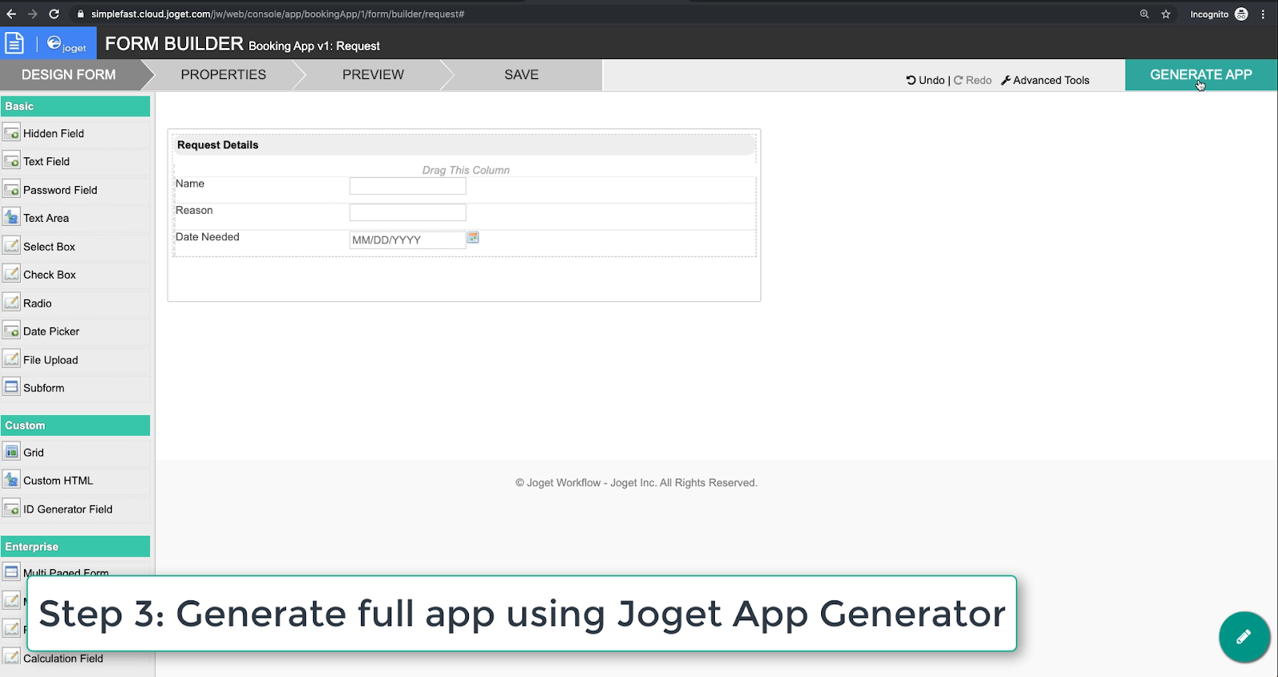Click the Hidden Field label
Viewport: 1278px width, 677px height.
(x=54, y=133)
